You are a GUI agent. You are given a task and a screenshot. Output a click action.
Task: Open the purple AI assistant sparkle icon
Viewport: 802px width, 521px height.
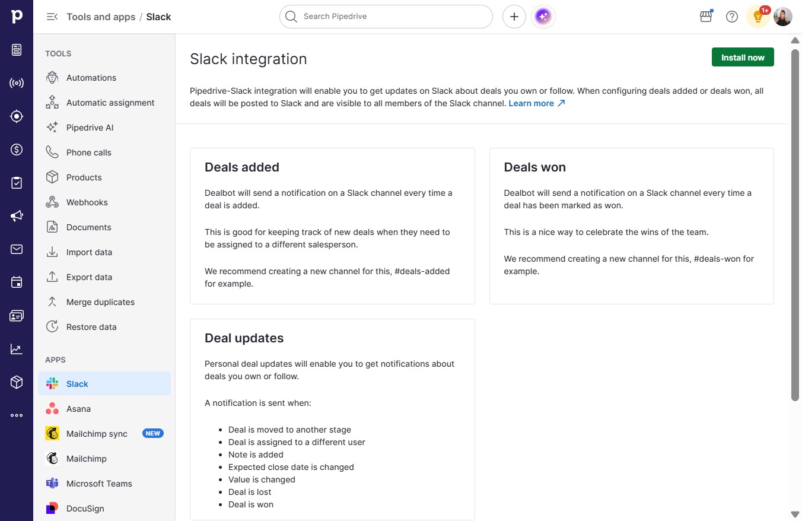point(544,17)
